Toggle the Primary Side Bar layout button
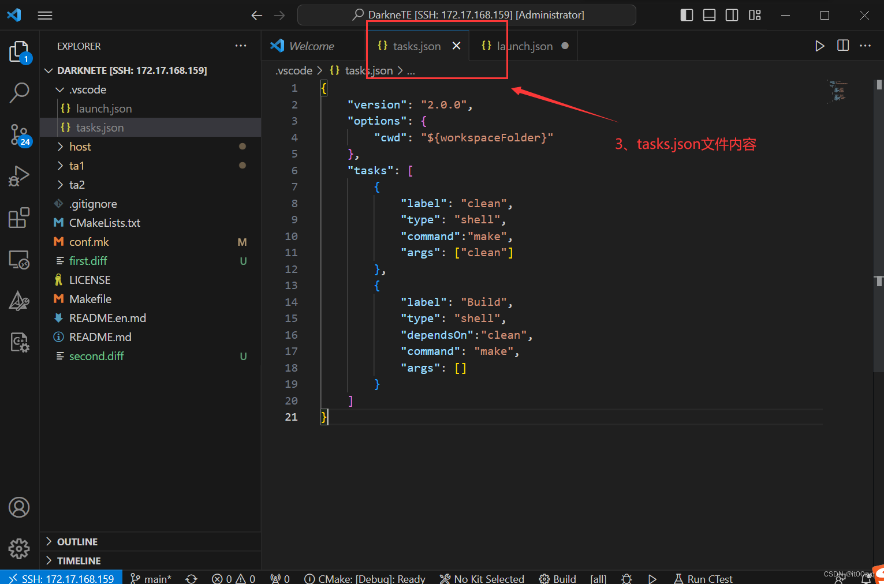The height and width of the screenshot is (584, 884). click(687, 16)
